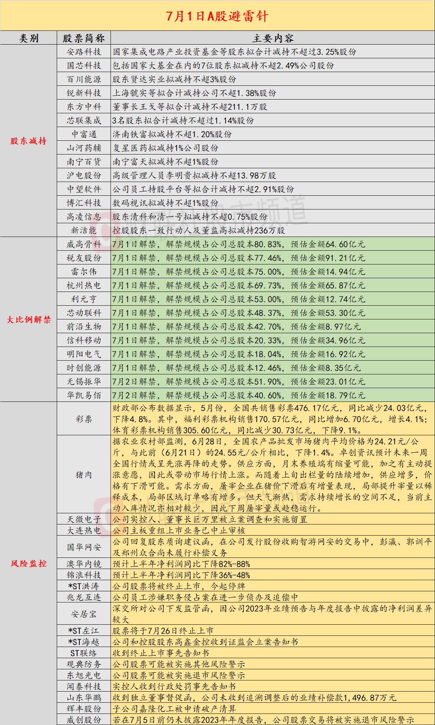Select stock name 安居宝
Viewport: 435px width, 725px height.
(x=84, y=614)
